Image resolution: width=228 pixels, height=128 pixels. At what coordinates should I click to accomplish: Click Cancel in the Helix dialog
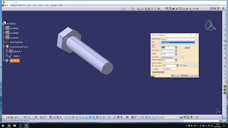[184, 75]
